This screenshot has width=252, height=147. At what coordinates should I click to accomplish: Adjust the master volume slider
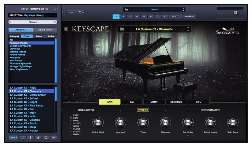pyautogui.click(x=236, y=13)
